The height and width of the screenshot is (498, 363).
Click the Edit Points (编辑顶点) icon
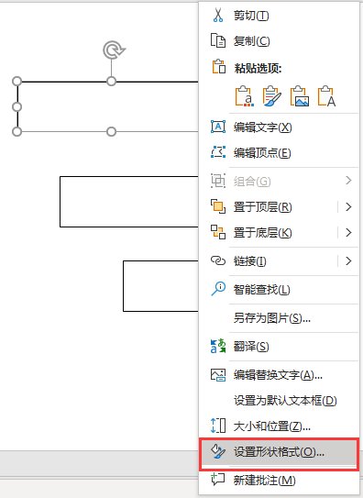point(218,152)
